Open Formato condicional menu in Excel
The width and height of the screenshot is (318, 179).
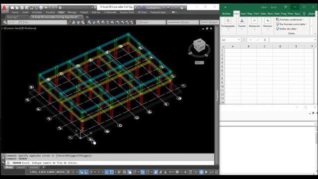coord(290,19)
